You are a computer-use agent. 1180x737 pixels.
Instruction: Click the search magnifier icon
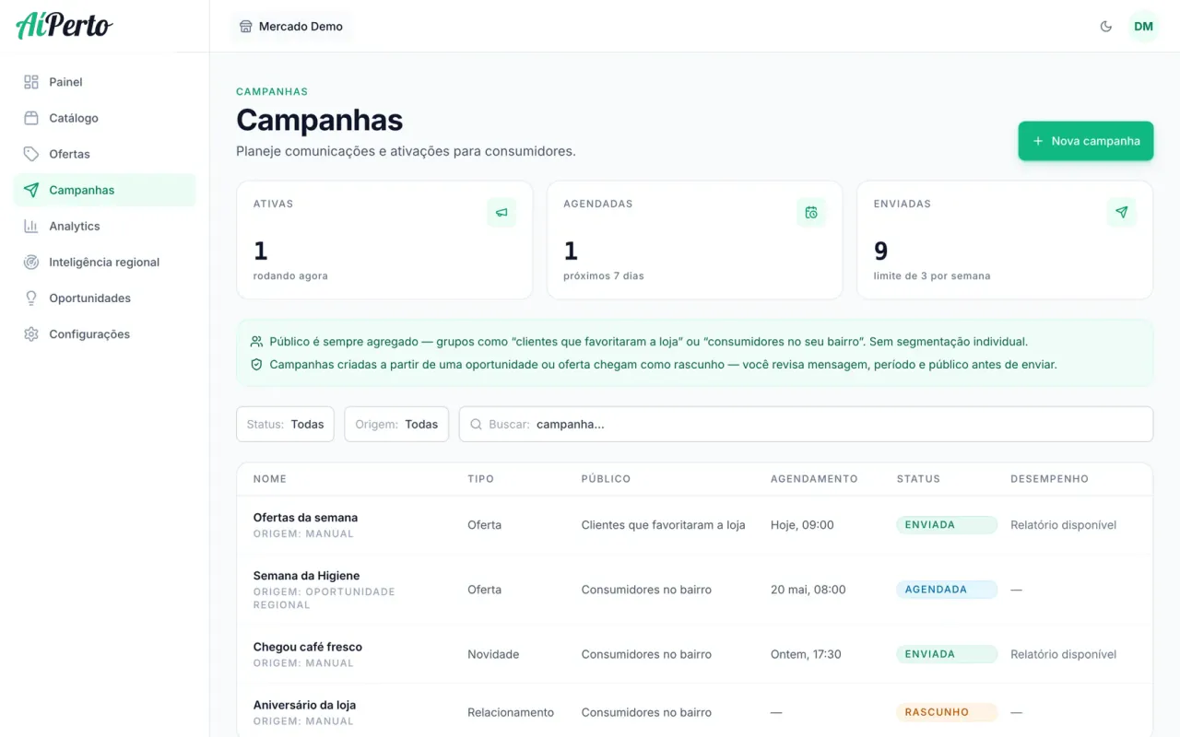coord(477,424)
